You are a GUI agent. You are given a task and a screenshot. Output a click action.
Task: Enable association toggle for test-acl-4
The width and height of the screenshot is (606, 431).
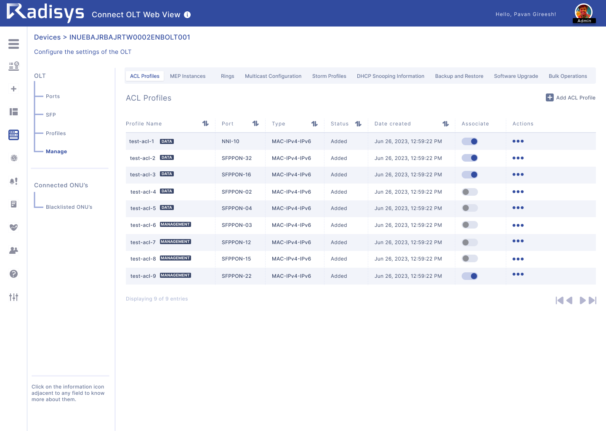(470, 192)
